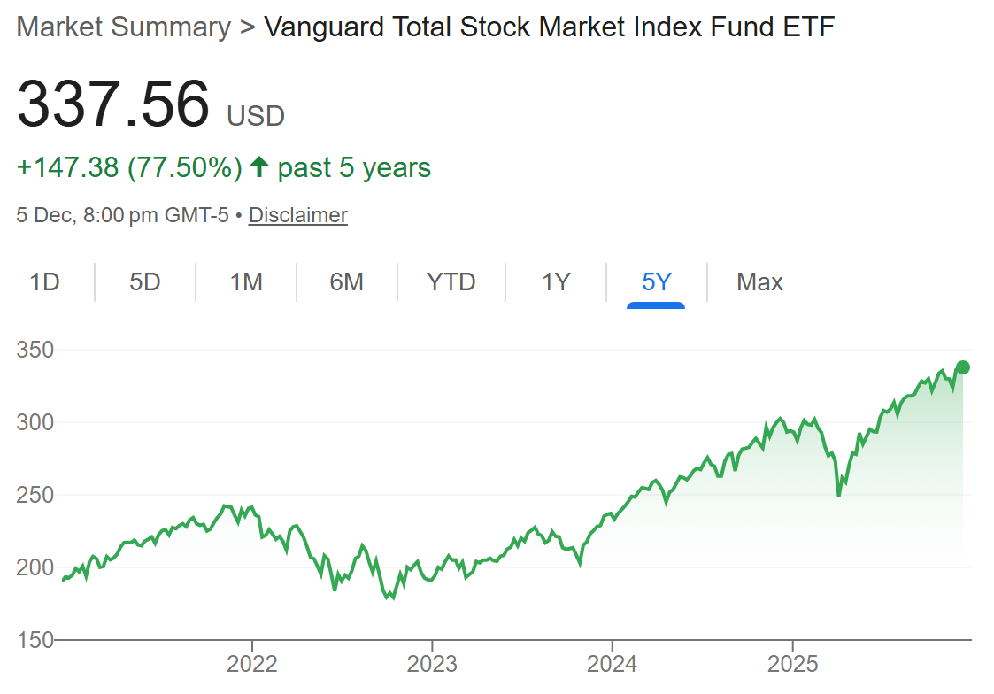This screenshot has height=694, width=994.
Task: Click the Vanguard Total Stock Market ETF title
Action: pos(549,27)
